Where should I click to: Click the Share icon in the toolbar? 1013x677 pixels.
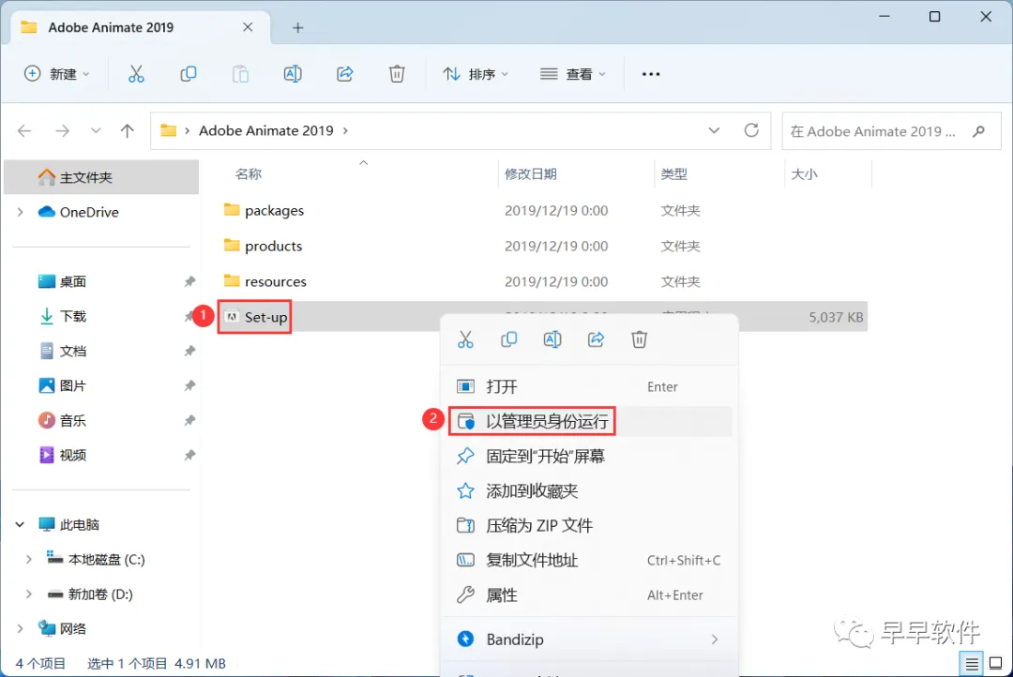click(345, 74)
